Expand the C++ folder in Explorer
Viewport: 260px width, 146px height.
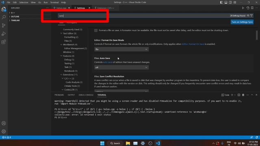[13, 13]
